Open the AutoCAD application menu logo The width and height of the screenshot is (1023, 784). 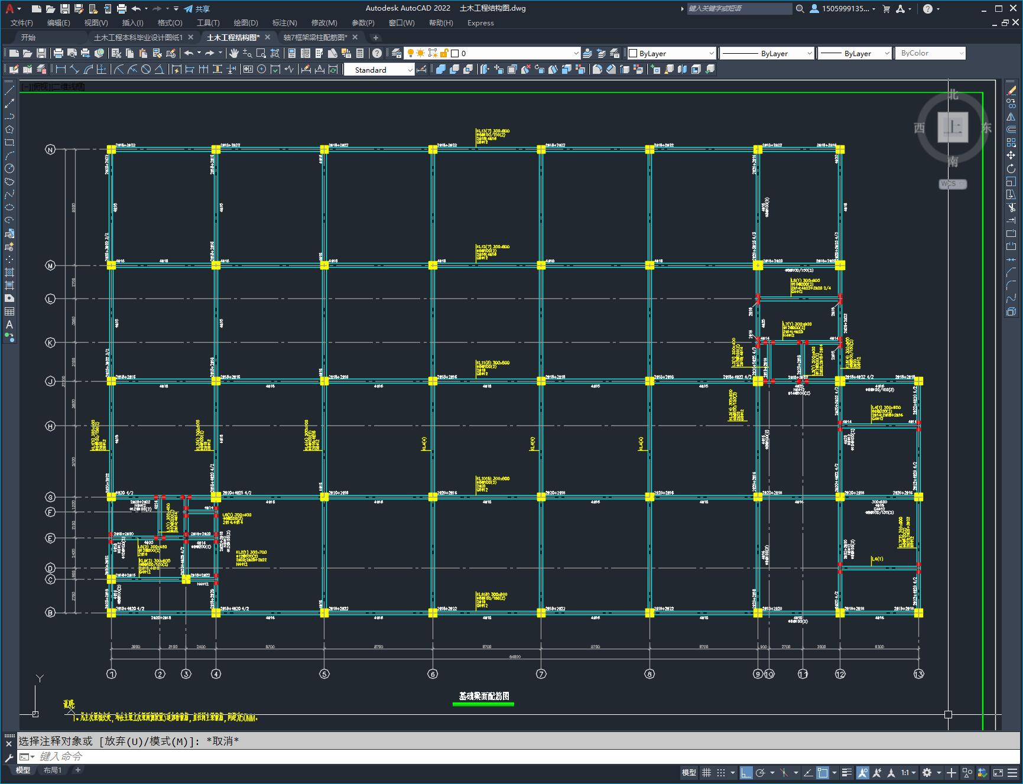9,8
